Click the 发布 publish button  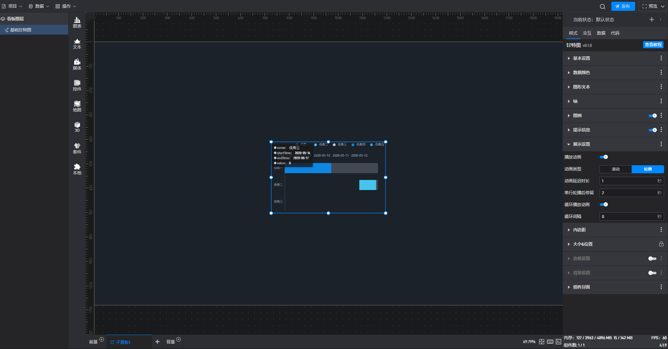pos(623,6)
